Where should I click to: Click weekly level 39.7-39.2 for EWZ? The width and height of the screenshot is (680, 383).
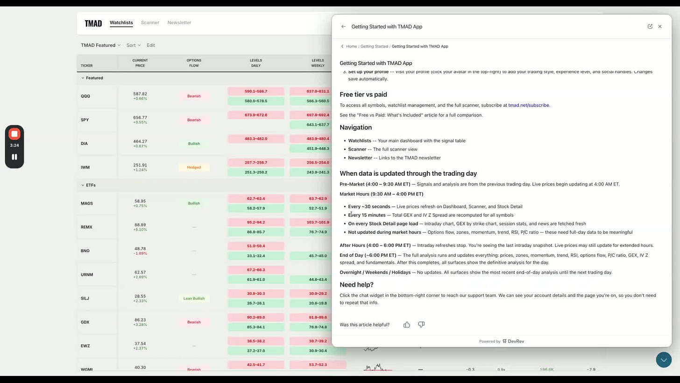[318, 341]
